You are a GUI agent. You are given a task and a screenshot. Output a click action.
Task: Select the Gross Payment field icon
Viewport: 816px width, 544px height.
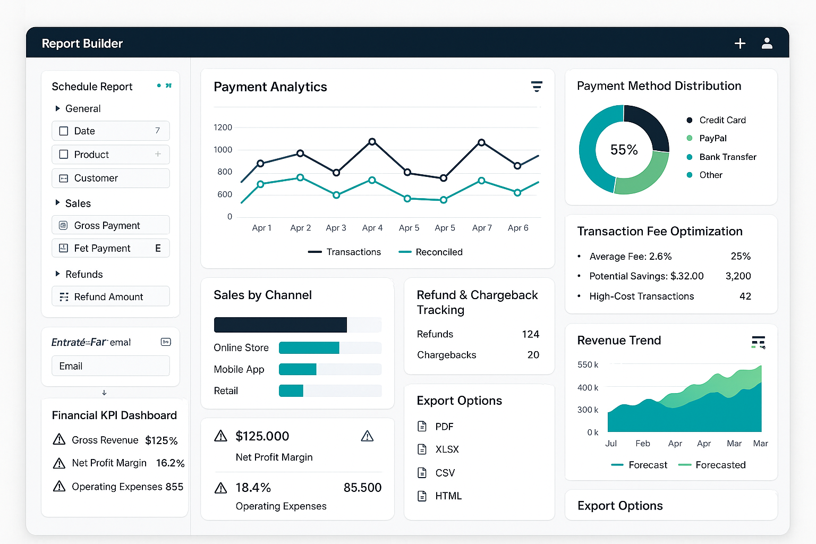[63, 225]
